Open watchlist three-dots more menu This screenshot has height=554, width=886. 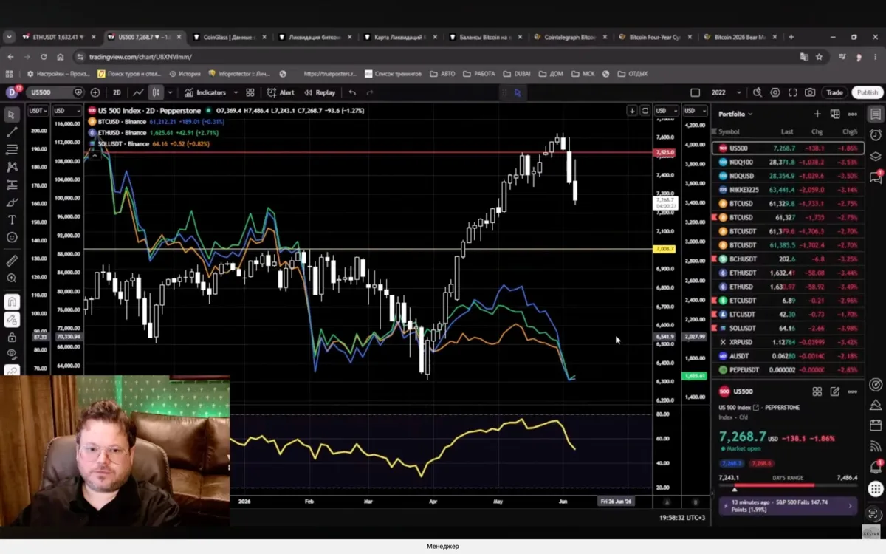[x=853, y=114]
